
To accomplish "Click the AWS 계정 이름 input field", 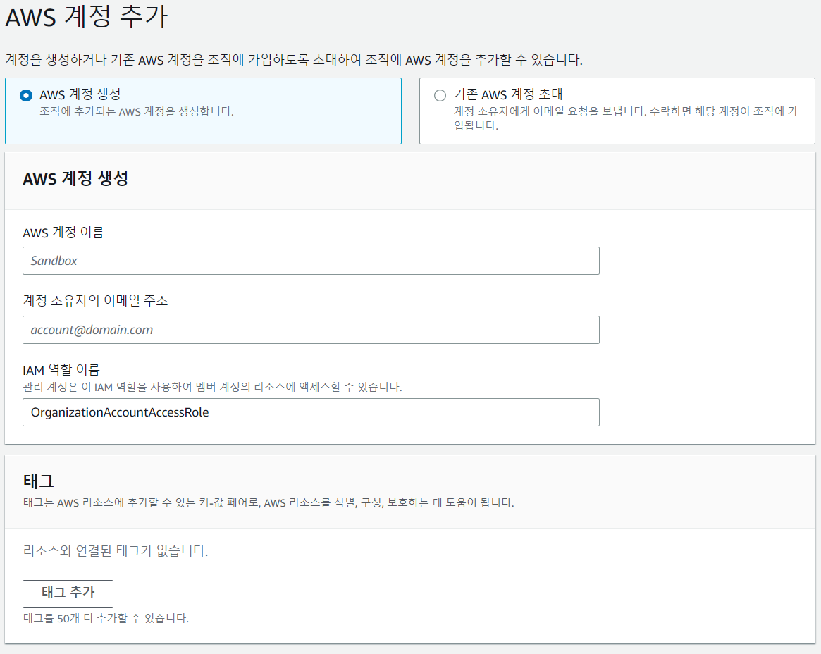I will 311,261.
